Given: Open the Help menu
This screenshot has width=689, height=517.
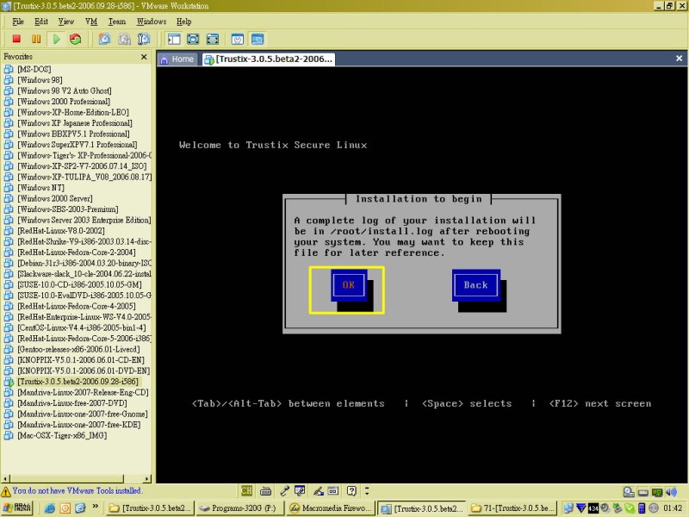Looking at the screenshot, I should (x=183, y=22).
